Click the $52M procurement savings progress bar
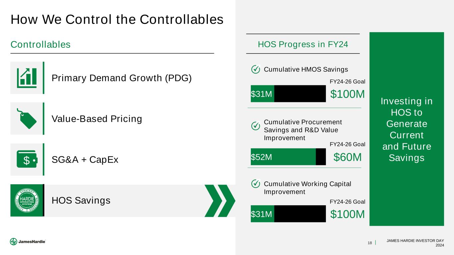The height and width of the screenshot is (255, 454). 288,157
